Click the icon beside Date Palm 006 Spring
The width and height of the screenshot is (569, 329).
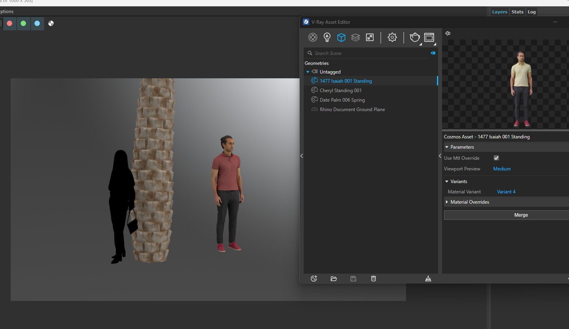(314, 100)
